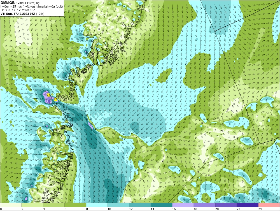The width and height of the screenshot is (280, 211).
Task: Click the initial time line 'IT: Sun. 17. 12. 2023 06Z'
Action: (18, 10)
